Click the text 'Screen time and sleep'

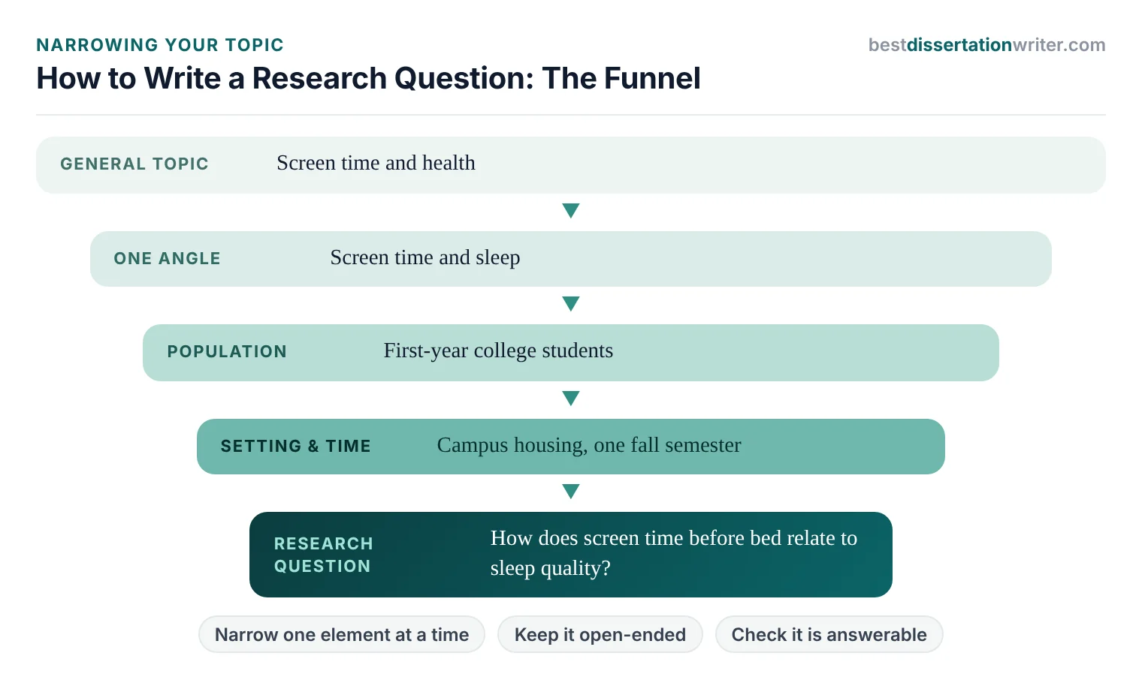tap(425, 257)
